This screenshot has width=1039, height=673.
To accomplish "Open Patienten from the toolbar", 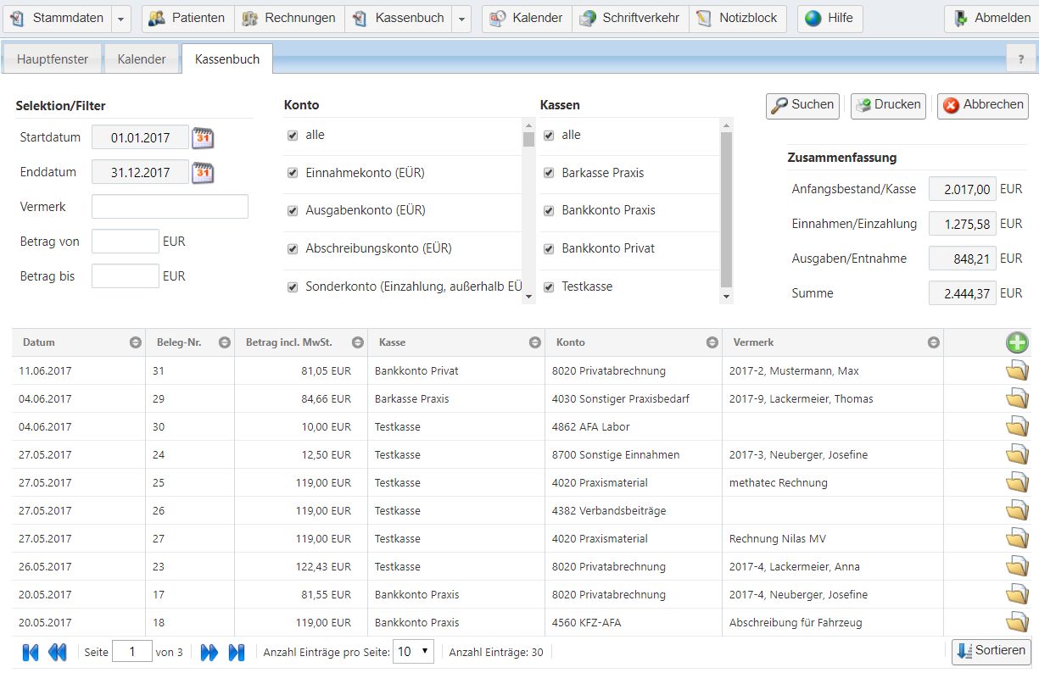I will point(187,18).
